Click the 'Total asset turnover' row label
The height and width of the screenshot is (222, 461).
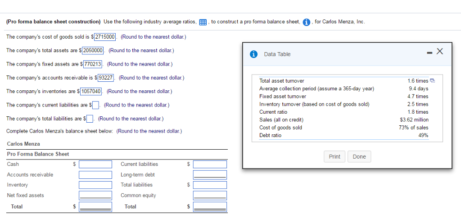[282, 81]
